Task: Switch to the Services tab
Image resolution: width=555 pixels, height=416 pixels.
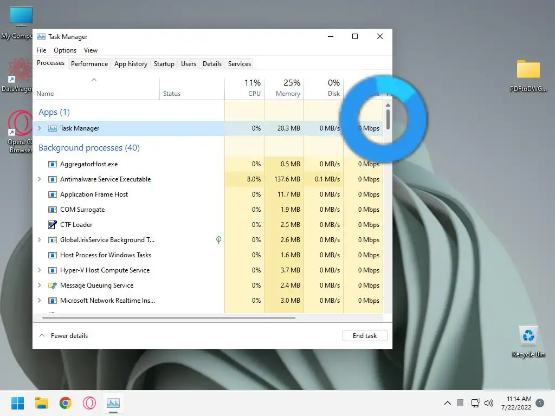Action: coord(239,64)
